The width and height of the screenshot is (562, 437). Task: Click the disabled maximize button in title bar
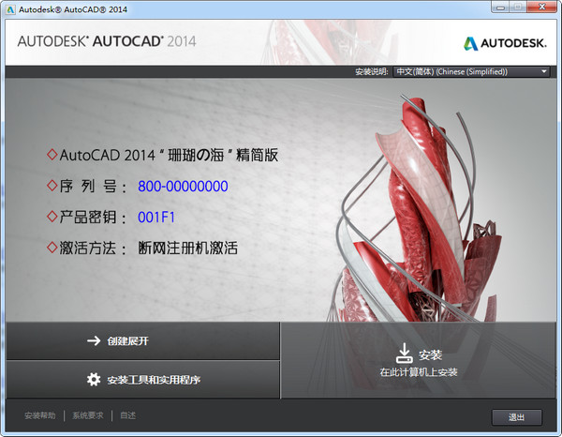pyautogui.click(x=518, y=7)
